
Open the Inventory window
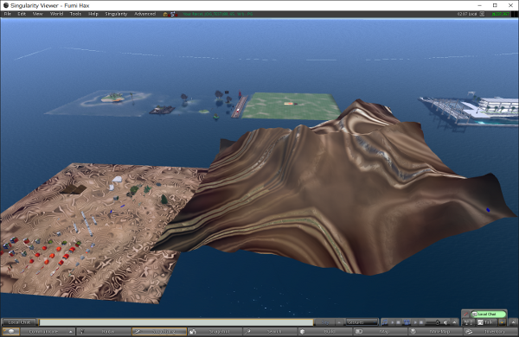pyautogui.click(x=490, y=331)
